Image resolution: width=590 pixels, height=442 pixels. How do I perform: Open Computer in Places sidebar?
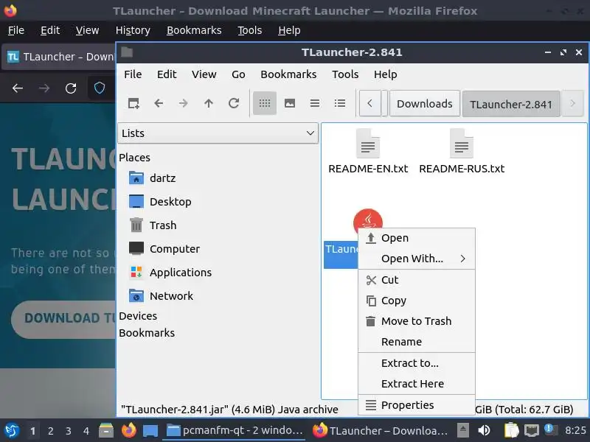coord(164,248)
